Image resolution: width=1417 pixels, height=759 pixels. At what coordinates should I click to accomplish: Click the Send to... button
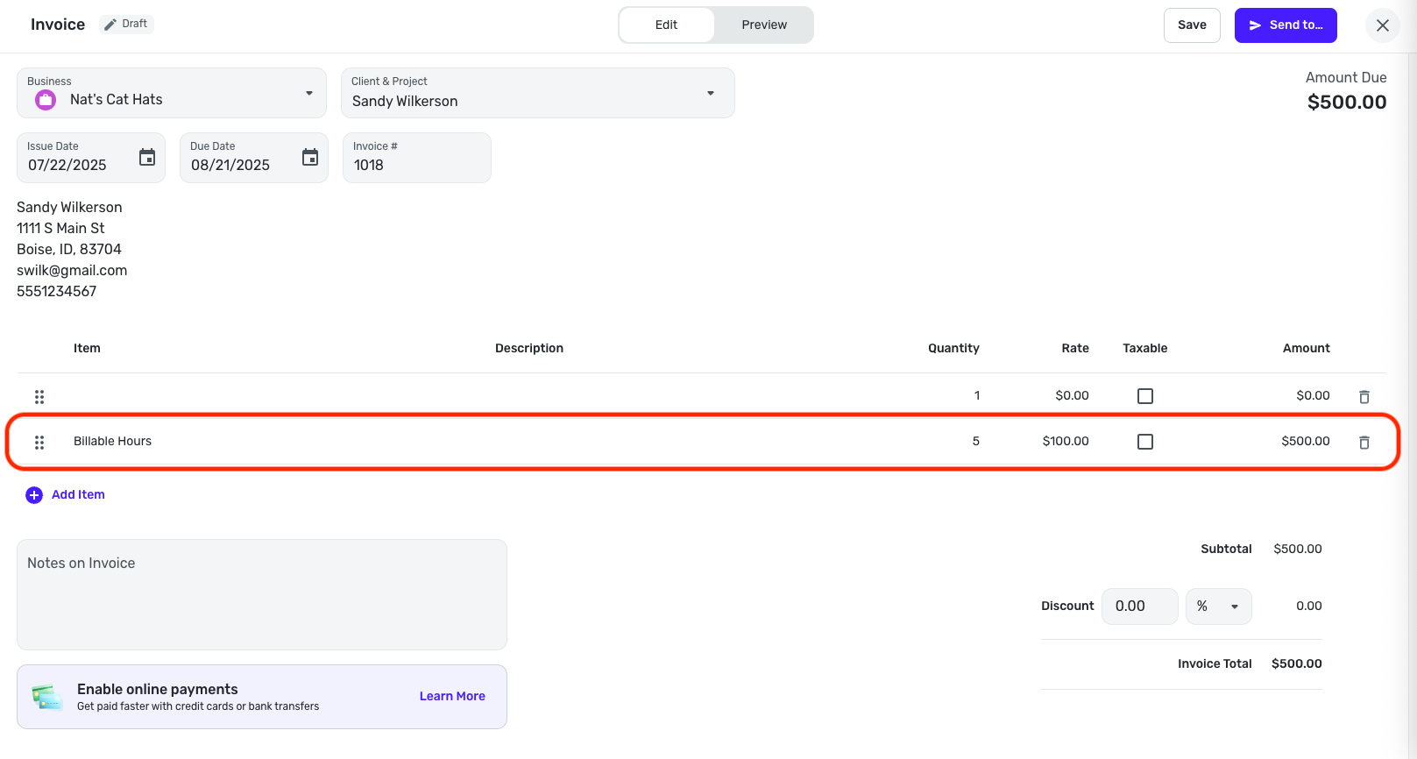[1285, 25]
